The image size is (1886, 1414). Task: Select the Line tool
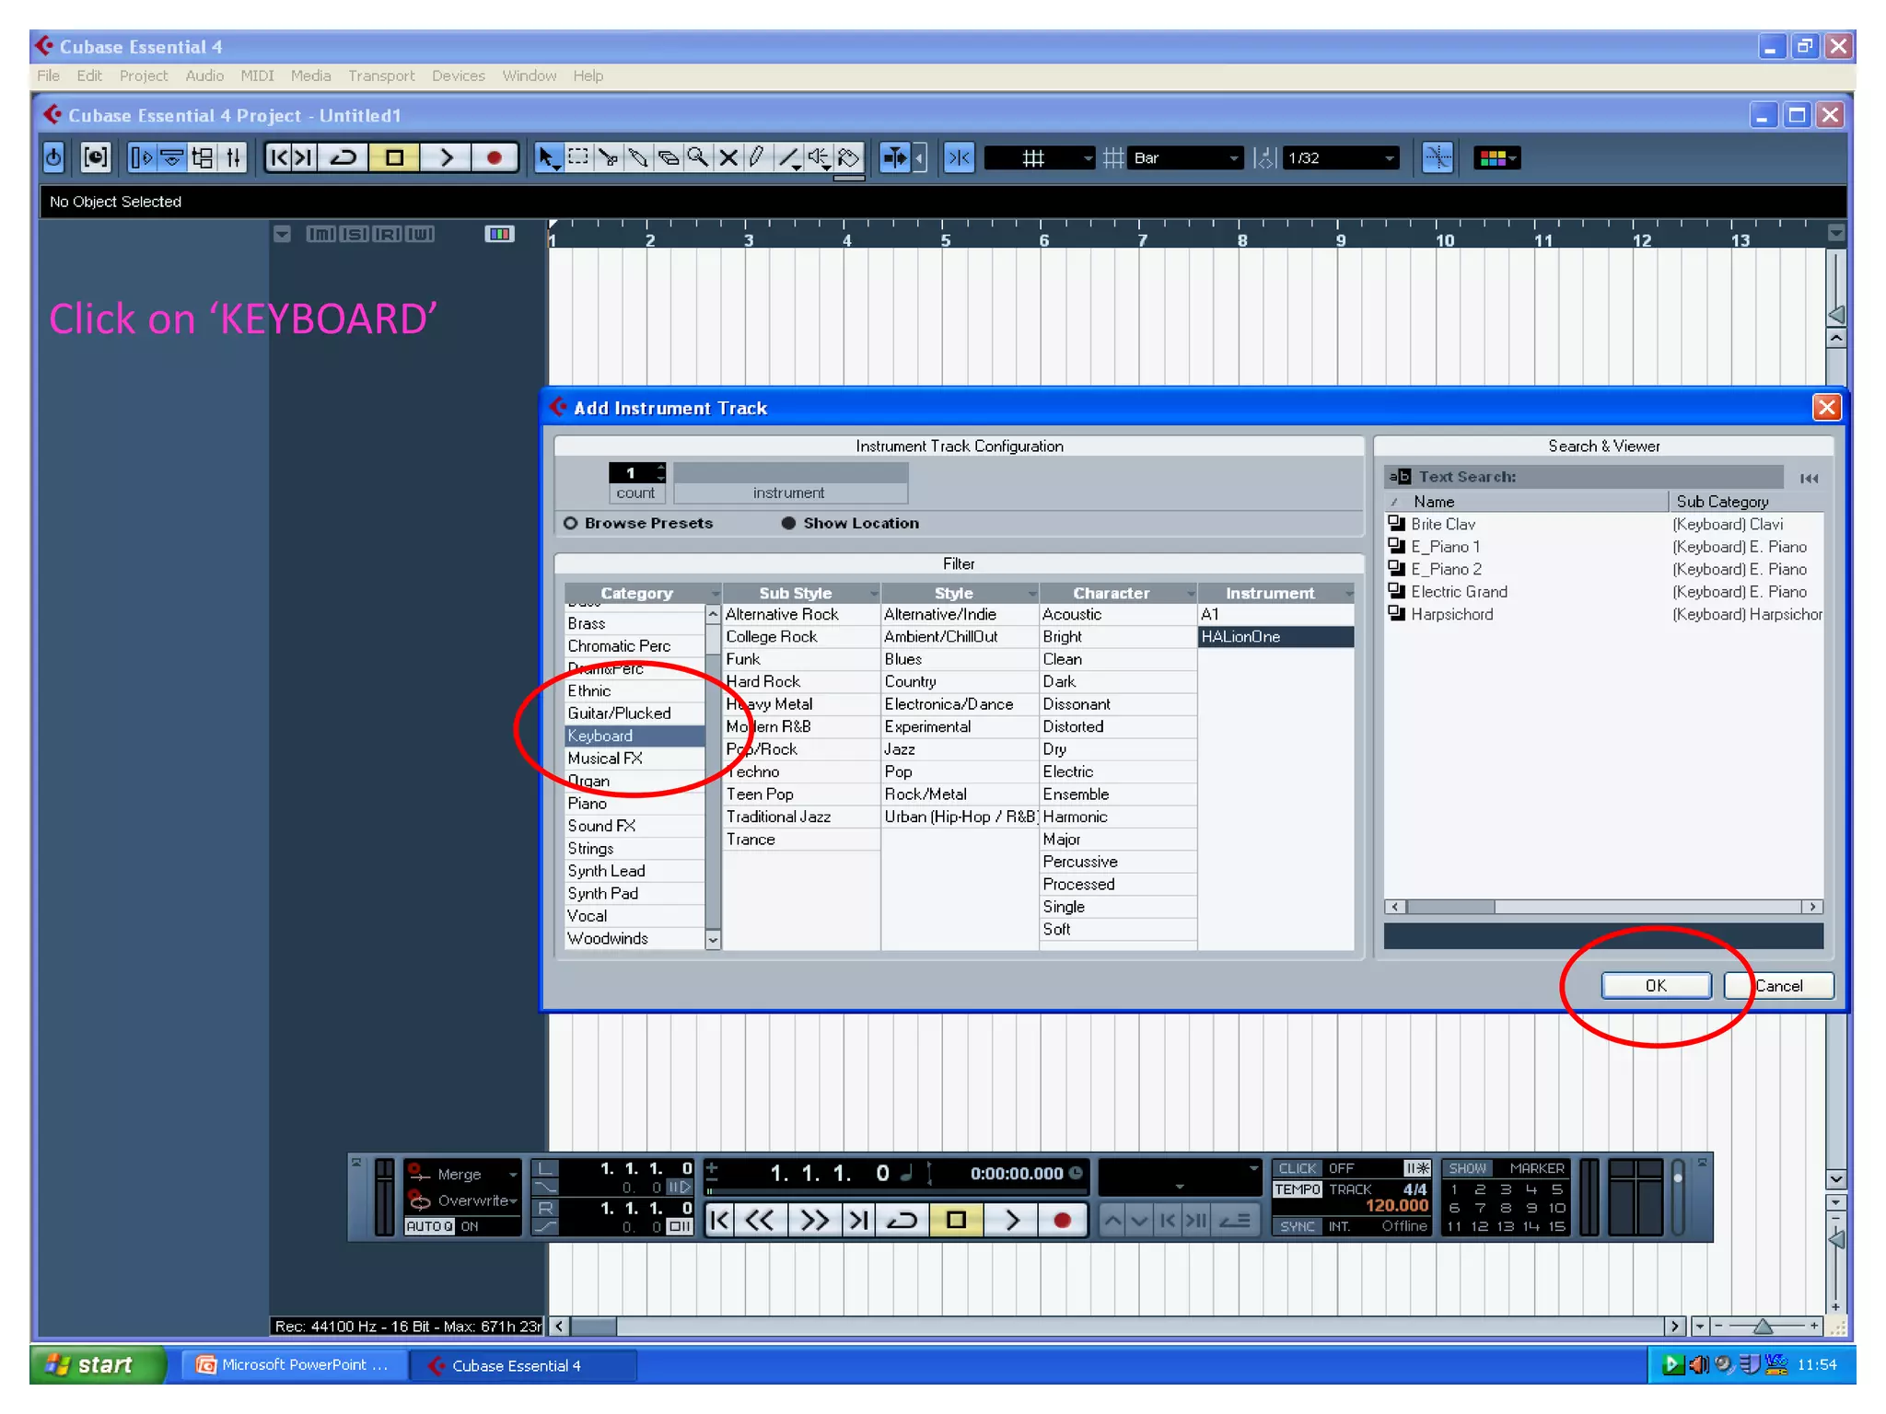point(788,158)
